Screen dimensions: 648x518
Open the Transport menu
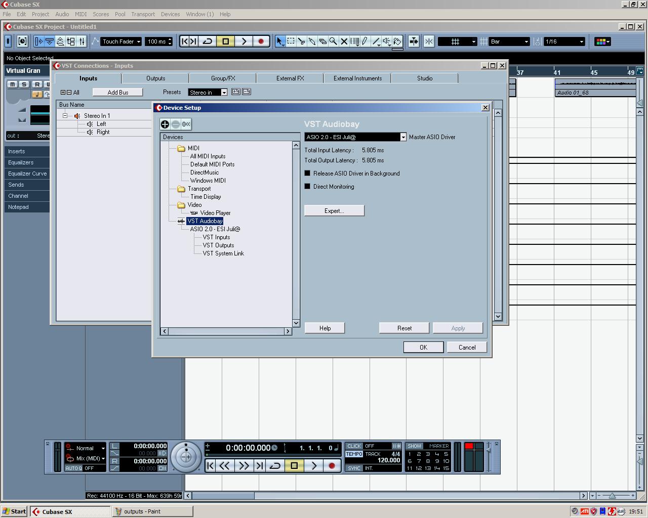143,14
